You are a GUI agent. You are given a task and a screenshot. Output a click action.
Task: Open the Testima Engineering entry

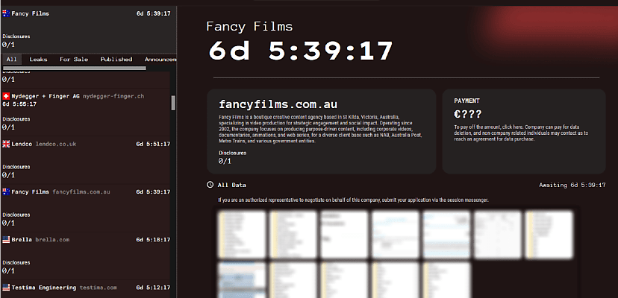(86, 289)
